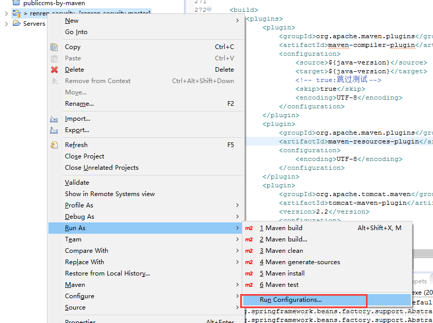Click the maven-resources-plugin artifactId line
The height and width of the screenshot is (323, 433).
pyautogui.click(x=356, y=141)
